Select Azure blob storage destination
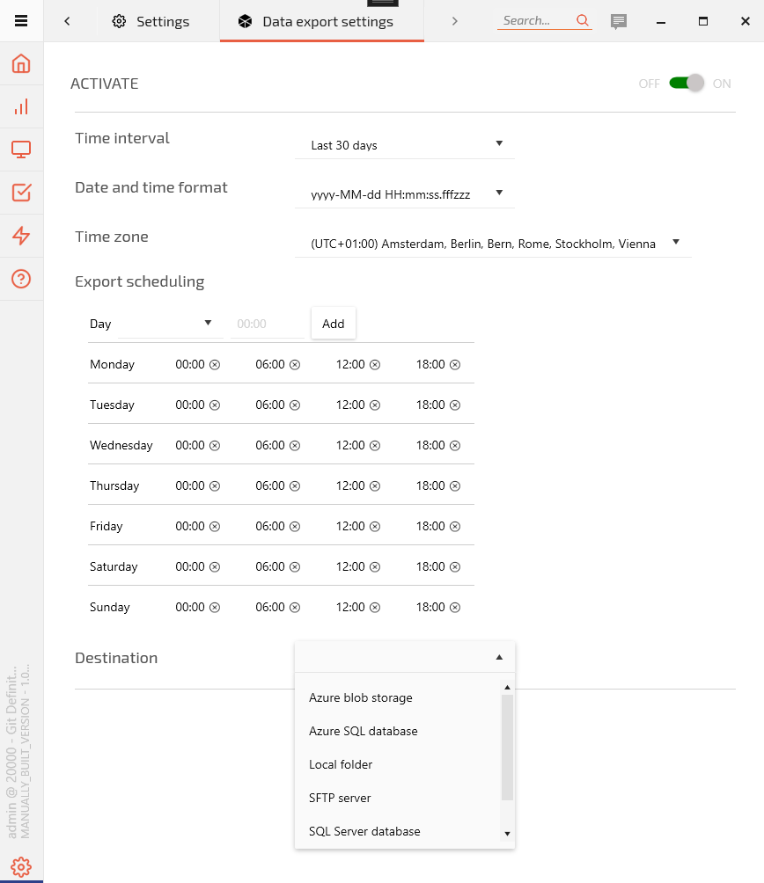The width and height of the screenshot is (764, 883). click(361, 697)
